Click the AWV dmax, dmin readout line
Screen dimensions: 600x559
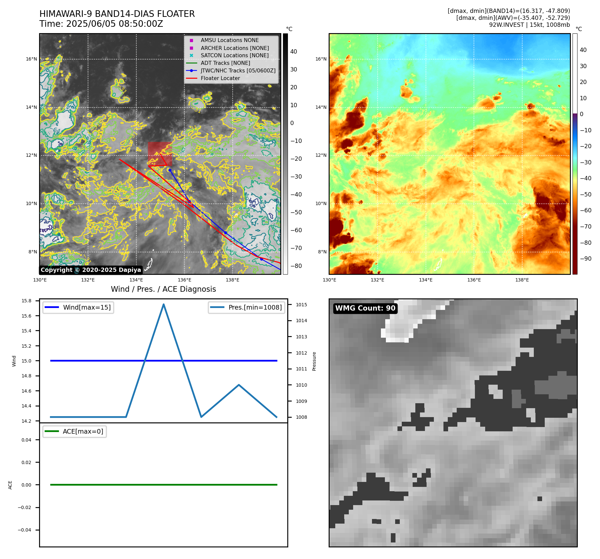(x=513, y=18)
